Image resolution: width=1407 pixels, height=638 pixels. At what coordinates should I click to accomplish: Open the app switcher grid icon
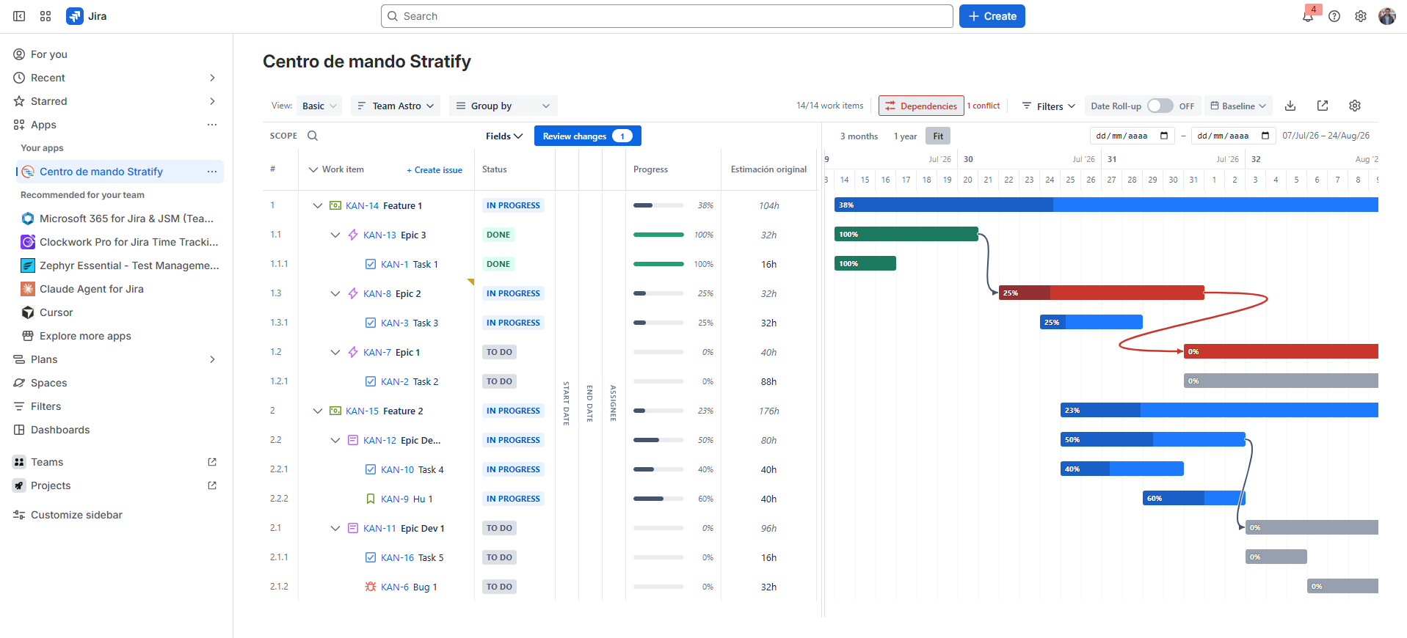pos(46,16)
